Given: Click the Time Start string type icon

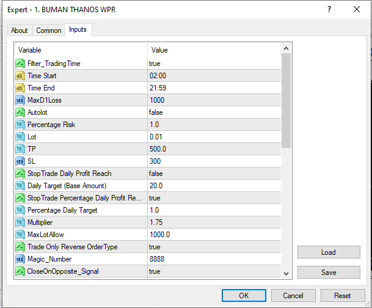Looking at the screenshot, I should click(x=20, y=76).
